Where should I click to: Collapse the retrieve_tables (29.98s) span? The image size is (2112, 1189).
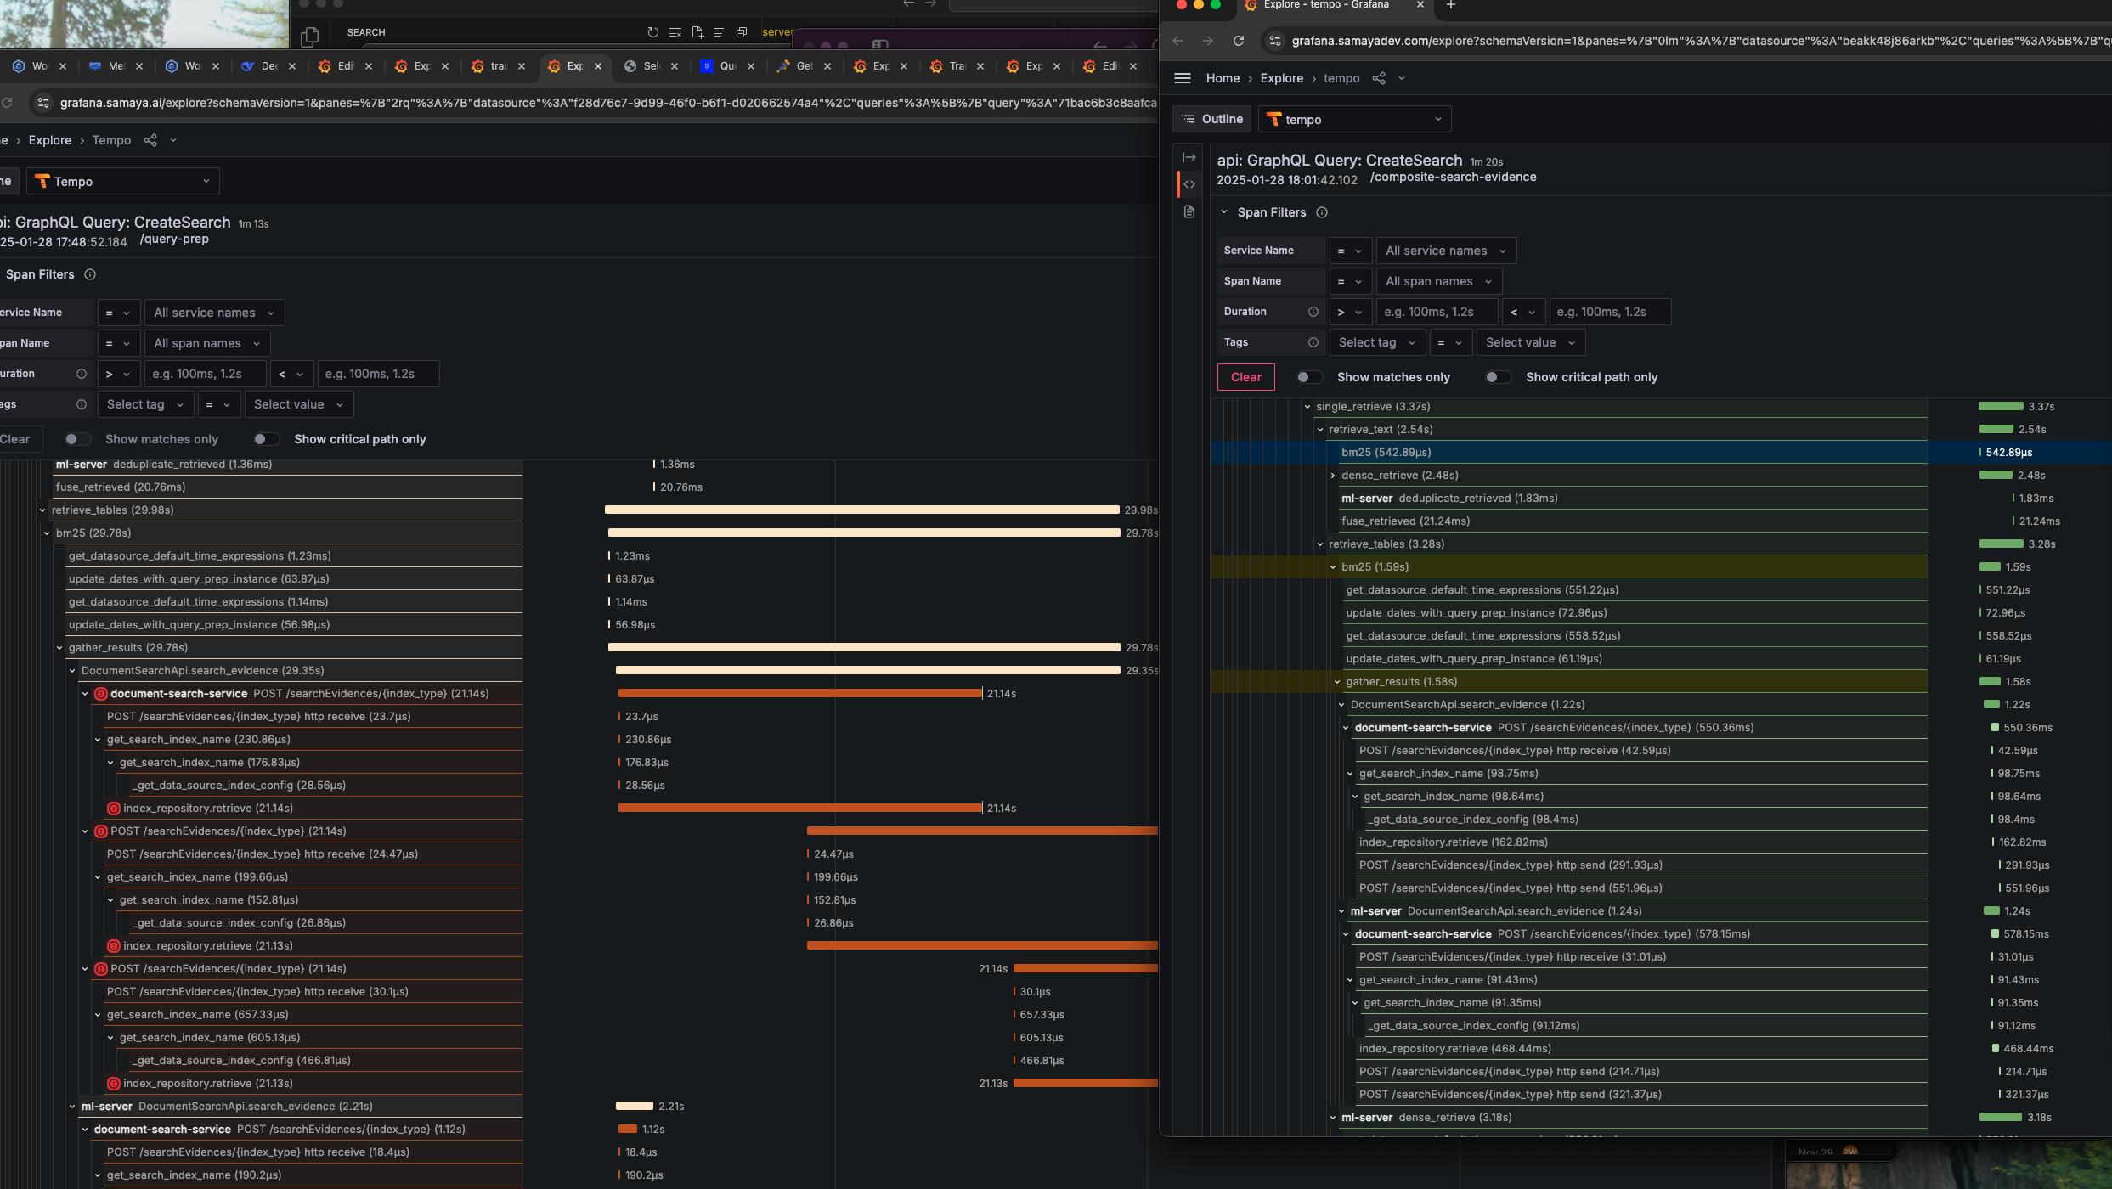[x=42, y=510]
